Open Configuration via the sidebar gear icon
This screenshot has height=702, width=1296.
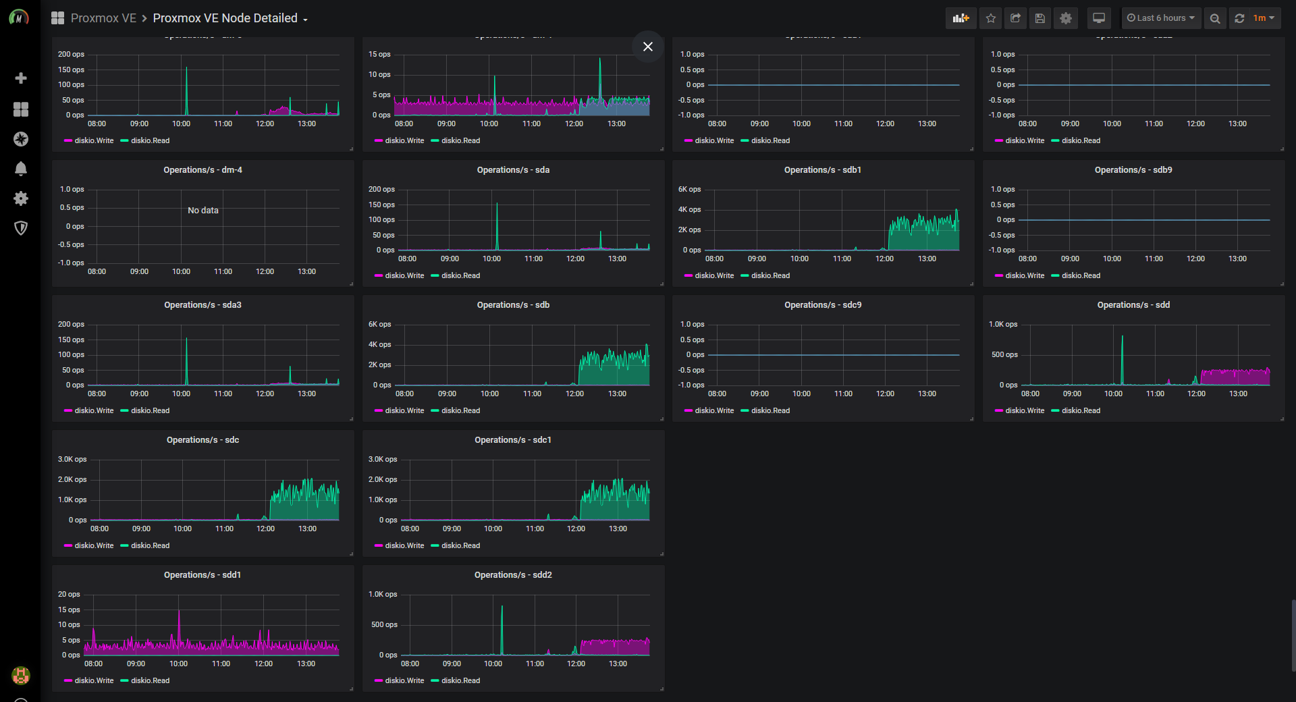(x=21, y=198)
